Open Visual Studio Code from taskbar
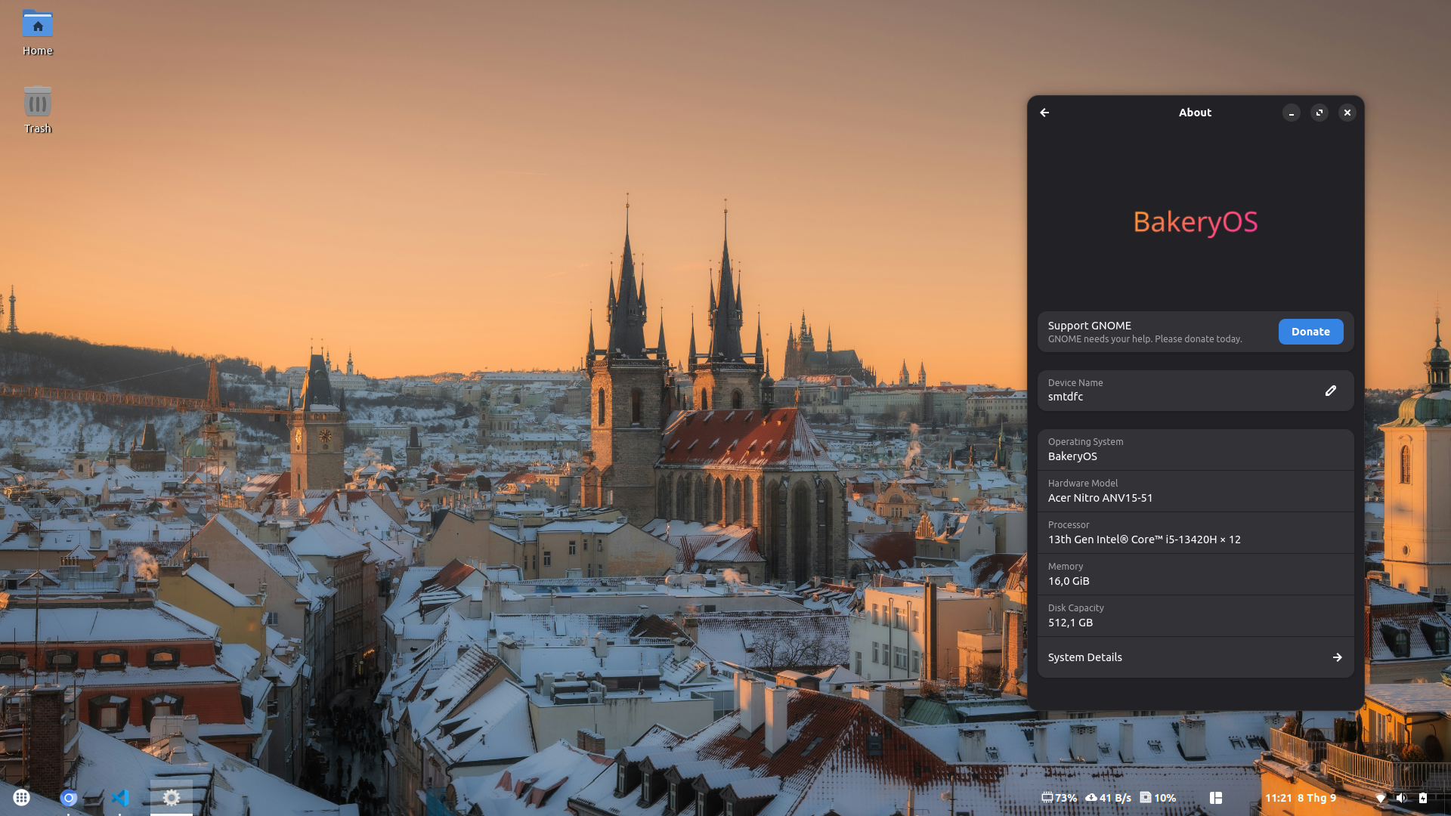 click(120, 798)
